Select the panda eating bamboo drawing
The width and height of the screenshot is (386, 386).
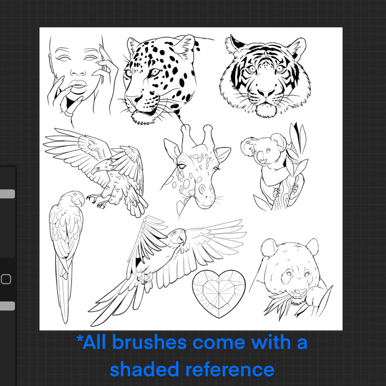[x=291, y=279]
